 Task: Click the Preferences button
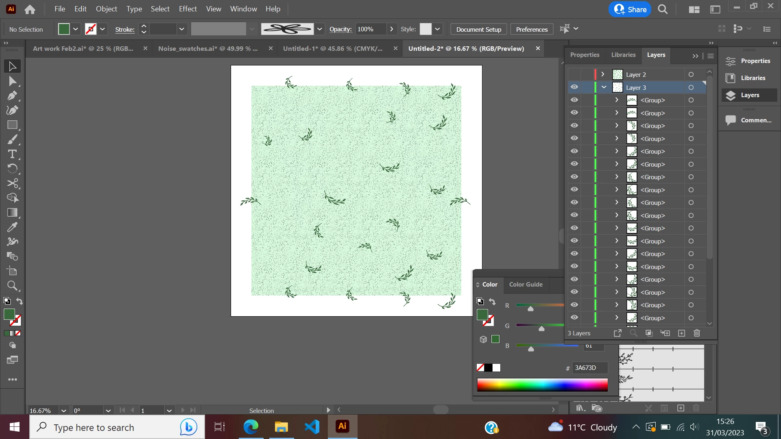[x=531, y=29]
